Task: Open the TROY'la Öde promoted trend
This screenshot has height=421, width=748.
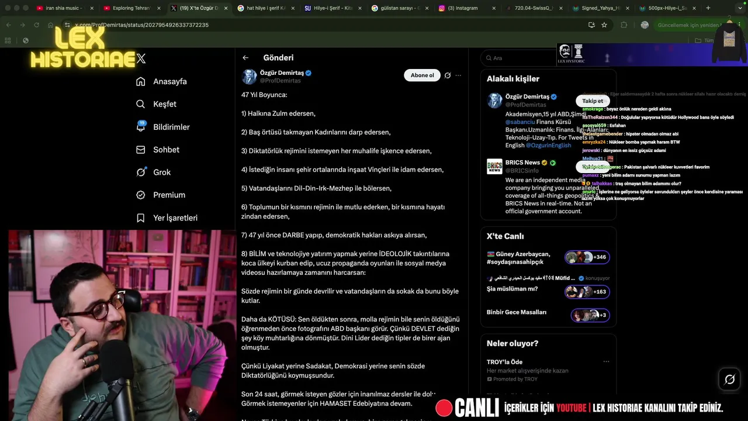Action: (548, 370)
